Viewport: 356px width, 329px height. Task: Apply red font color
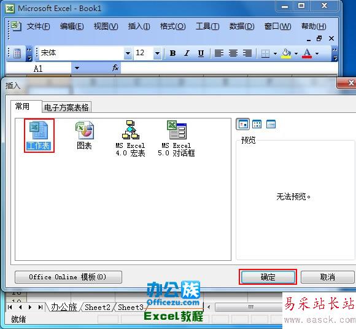tap(307, 53)
